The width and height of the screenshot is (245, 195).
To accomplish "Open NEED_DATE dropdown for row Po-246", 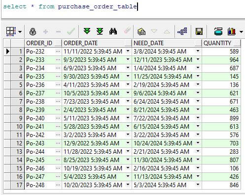I will (x=198, y=168).
